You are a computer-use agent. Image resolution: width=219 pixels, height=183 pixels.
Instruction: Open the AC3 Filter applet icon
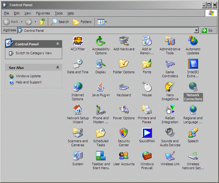pyautogui.click(x=78, y=41)
